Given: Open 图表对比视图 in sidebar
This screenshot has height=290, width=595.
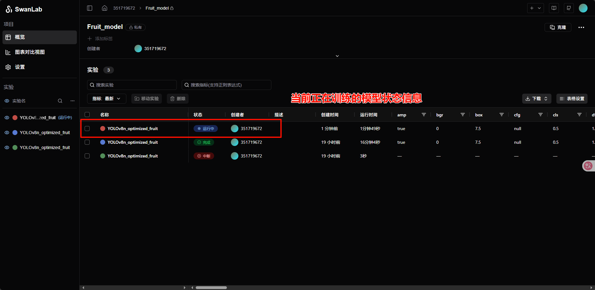Looking at the screenshot, I should pyautogui.click(x=40, y=52).
